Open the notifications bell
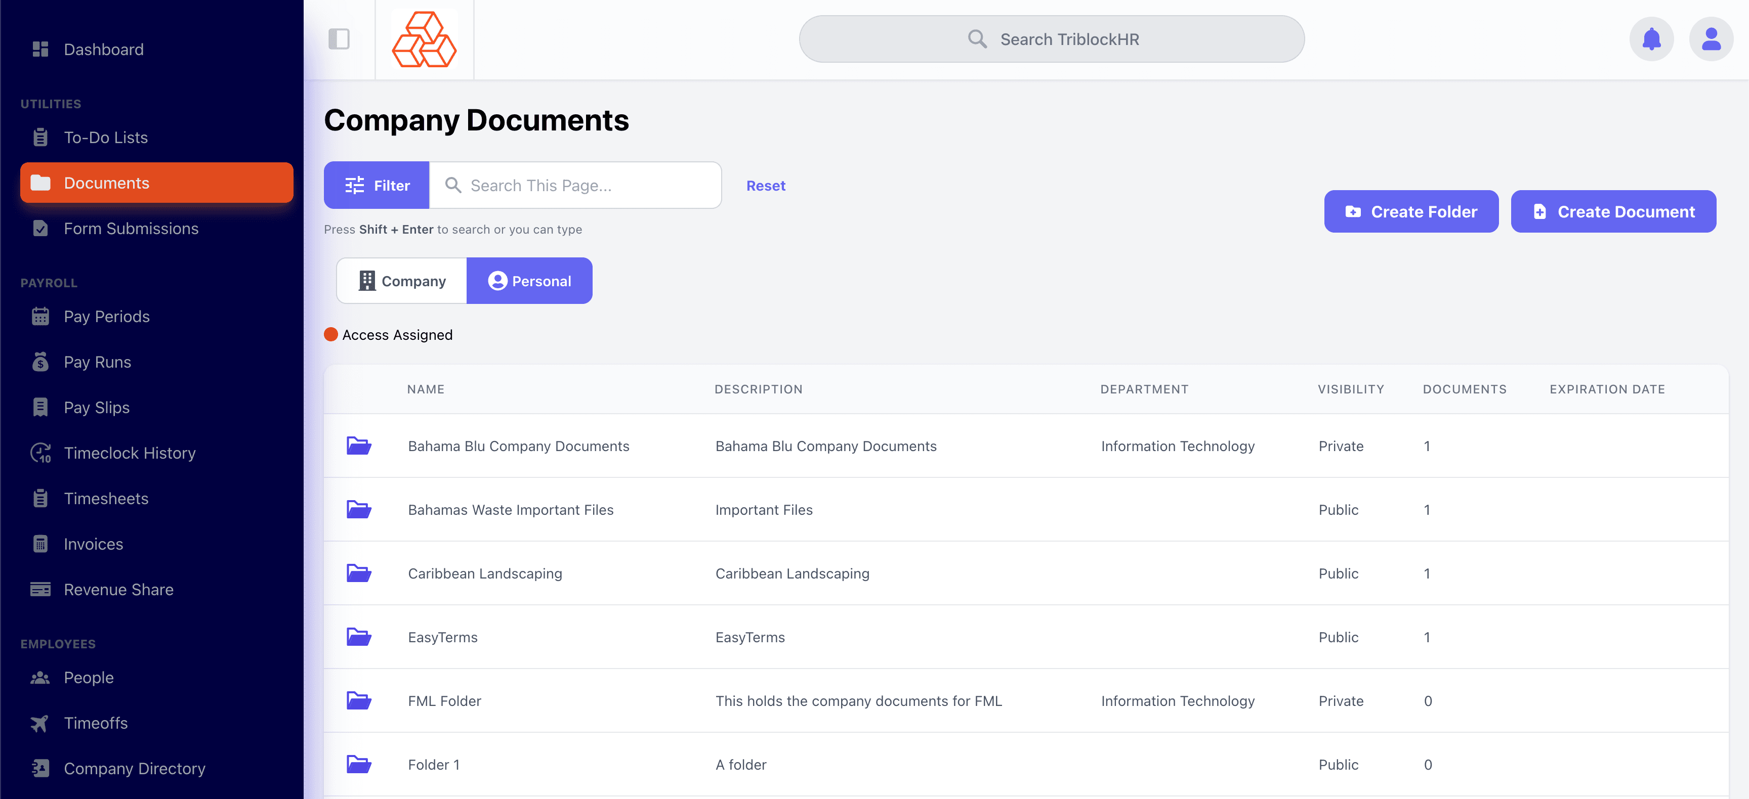 1651,39
